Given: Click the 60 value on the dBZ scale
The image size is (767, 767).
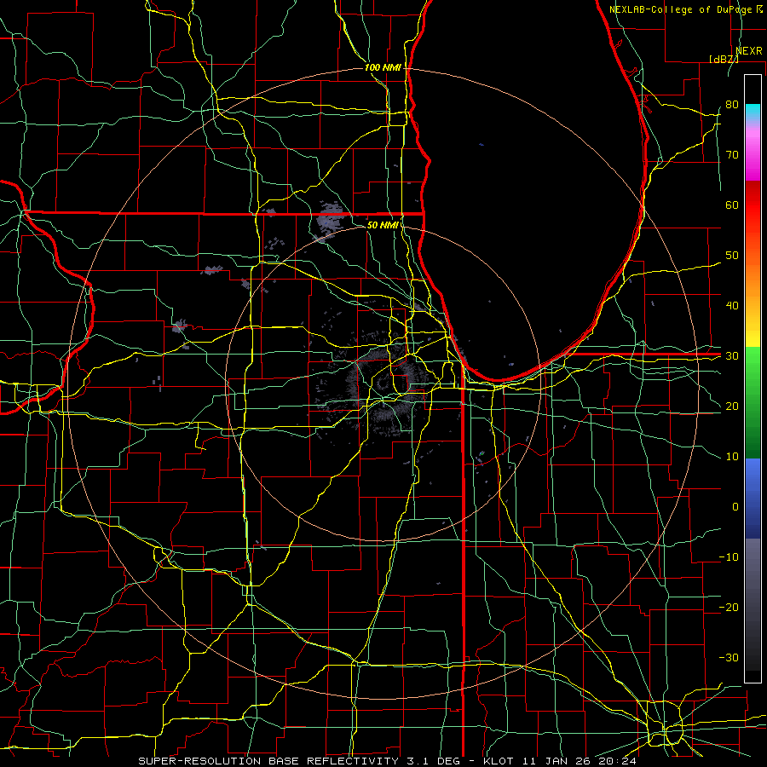Looking at the screenshot, I should [x=732, y=205].
